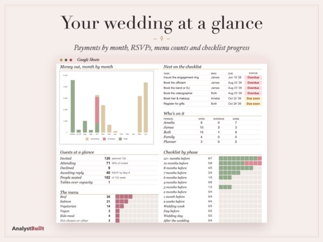Click the 'Awaiting reply' count of 40

coord(108,173)
